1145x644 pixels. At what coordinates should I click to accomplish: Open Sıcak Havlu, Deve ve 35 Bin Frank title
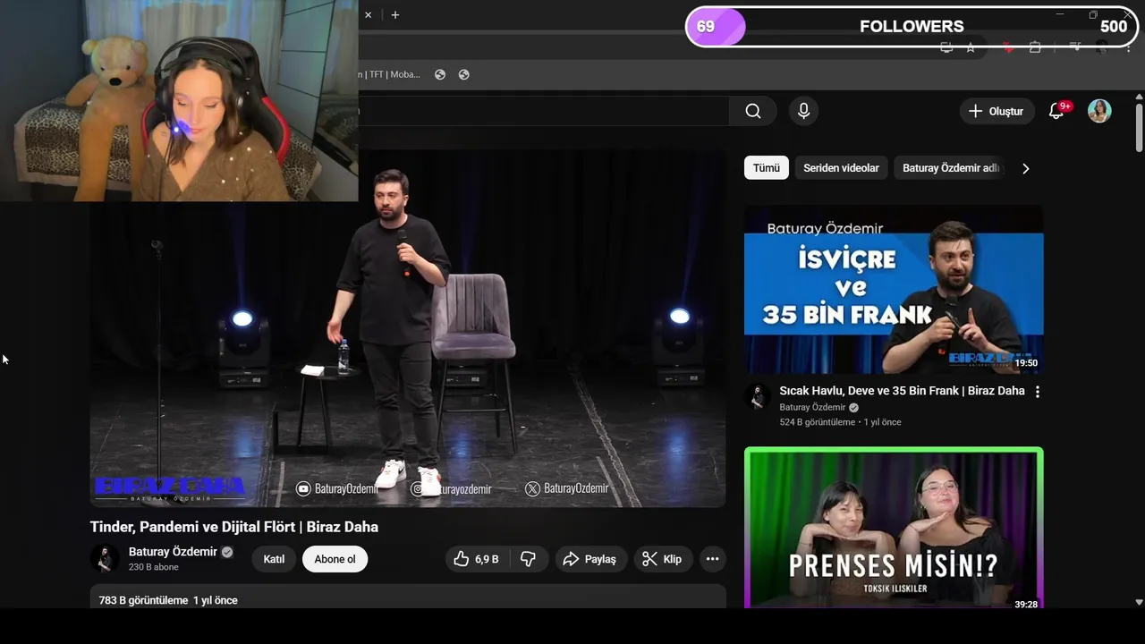(902, 391)
